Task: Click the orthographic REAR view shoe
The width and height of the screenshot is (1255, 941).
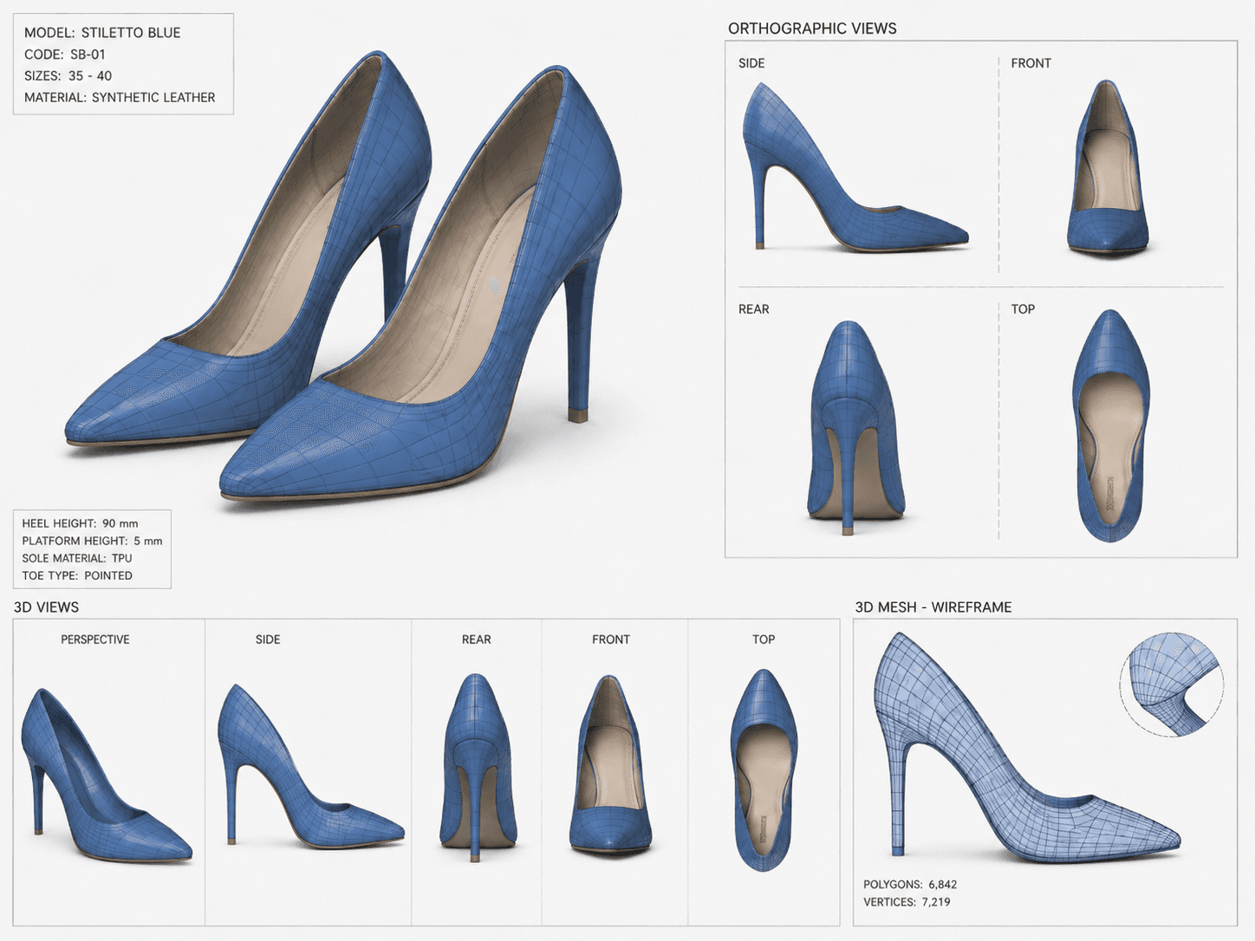Action: point(856,428)
